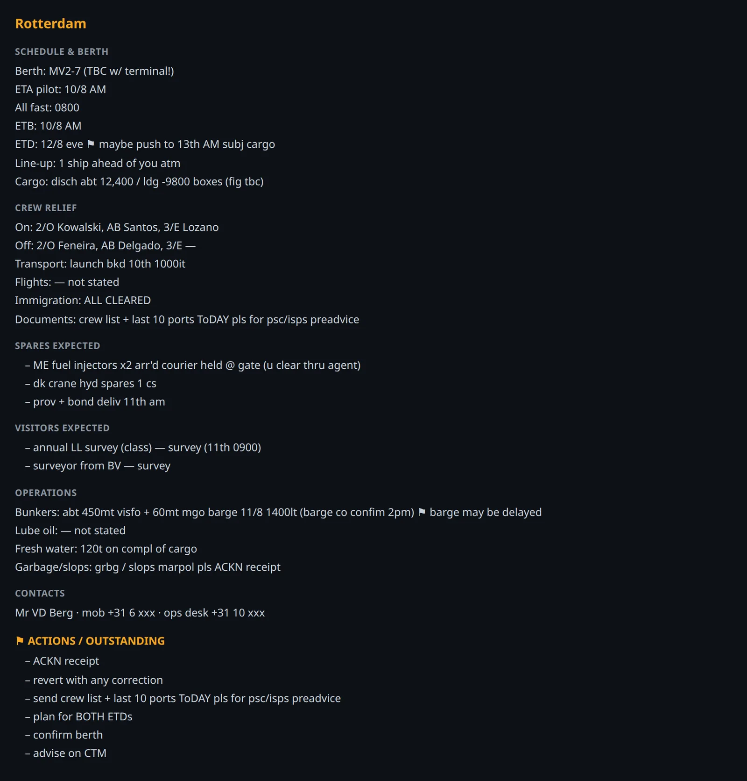
Task: Click the flag icon next to ACTIONS / OUTSTANDING
Action: pyautogui.click(x=20, y=641)
